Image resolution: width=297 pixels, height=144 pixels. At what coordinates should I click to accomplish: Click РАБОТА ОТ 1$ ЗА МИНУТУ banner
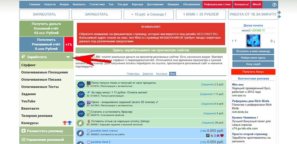point(253,14)
